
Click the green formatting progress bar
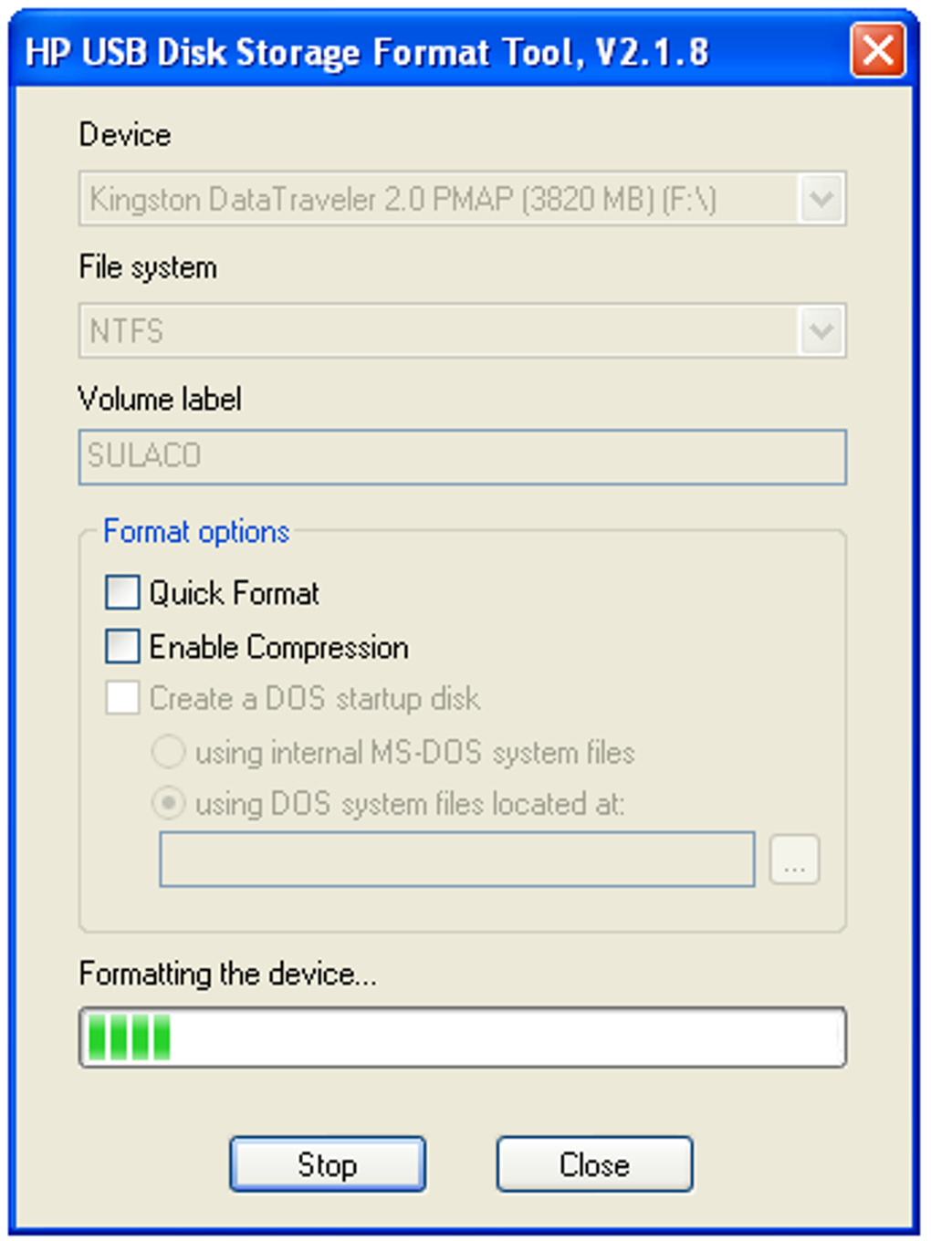pyautogui.click(x=462, y=1038)
